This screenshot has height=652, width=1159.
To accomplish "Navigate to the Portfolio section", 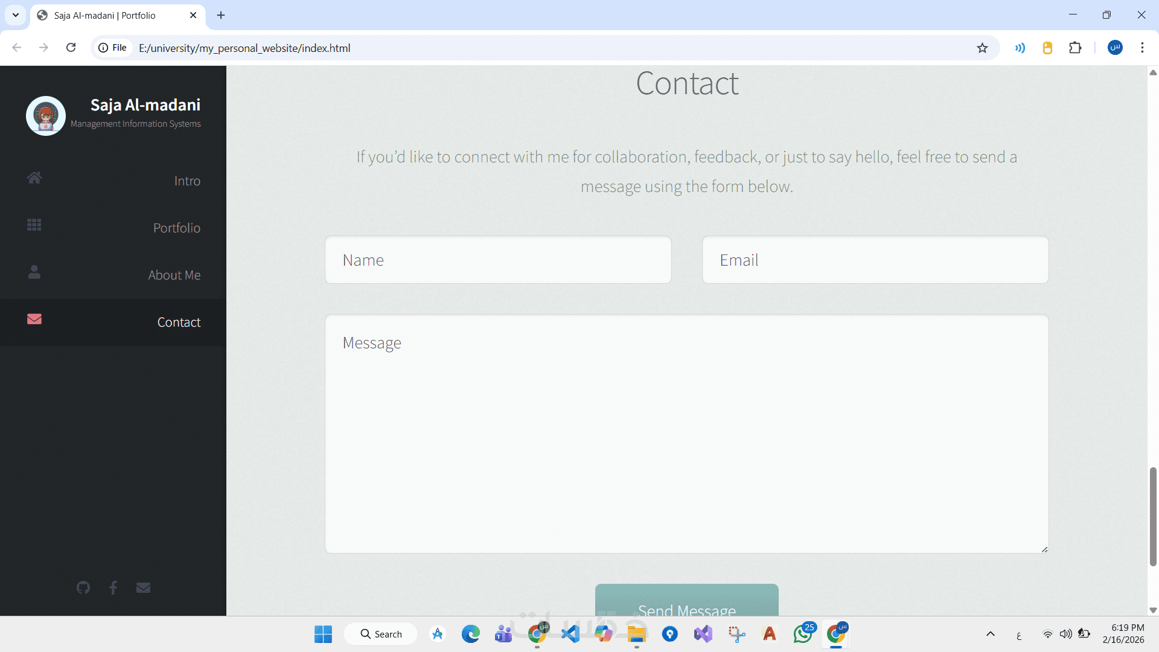I will click(x=176, y=228).
